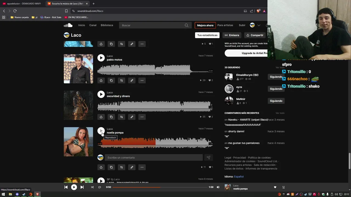
Task: Expand the user avatar menu chevron
Action: pos(259,25)
